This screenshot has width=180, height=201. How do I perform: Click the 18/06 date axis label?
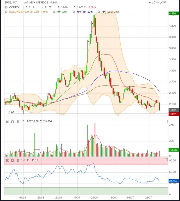point(112,197)
